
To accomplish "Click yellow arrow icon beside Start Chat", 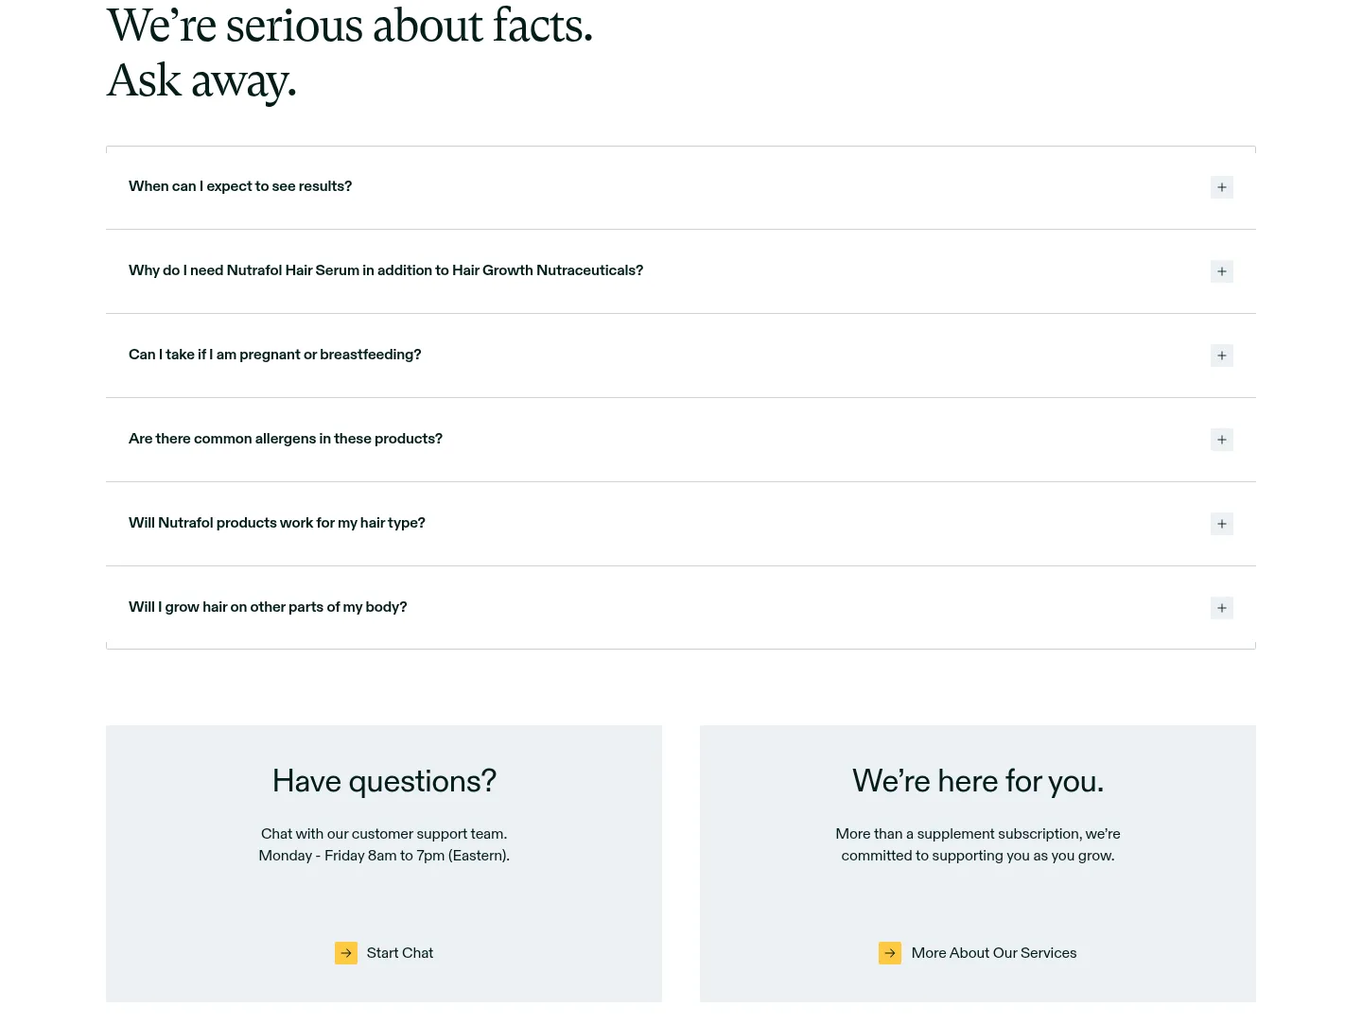I will (x=346, y=953).
